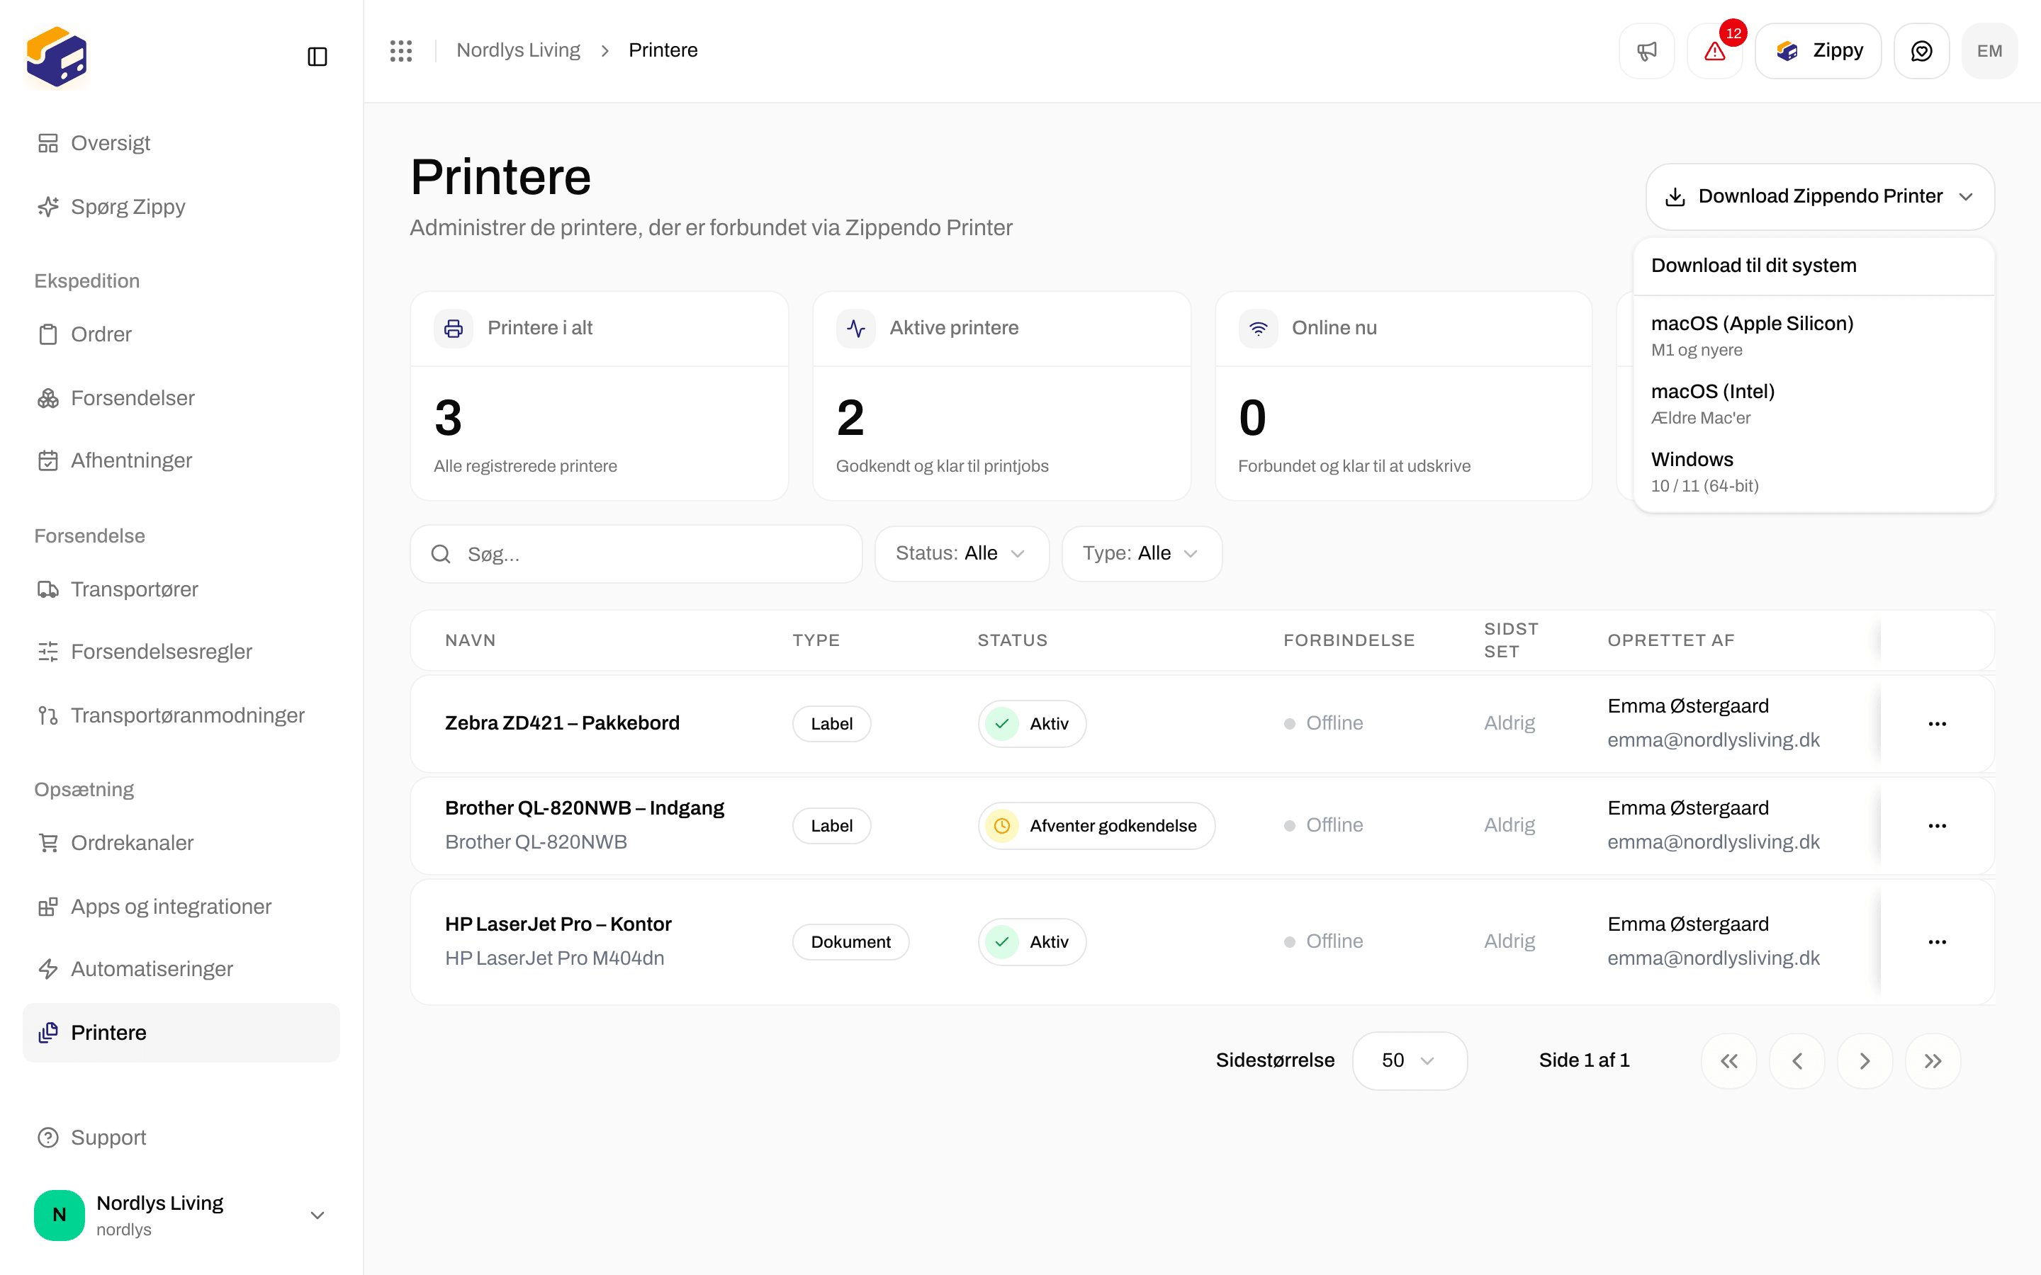The width and height of the screenshot is (2041, 1275).
Task: Click the EM user avatar
Action: pyautogui.click(x=1989, y=52)
